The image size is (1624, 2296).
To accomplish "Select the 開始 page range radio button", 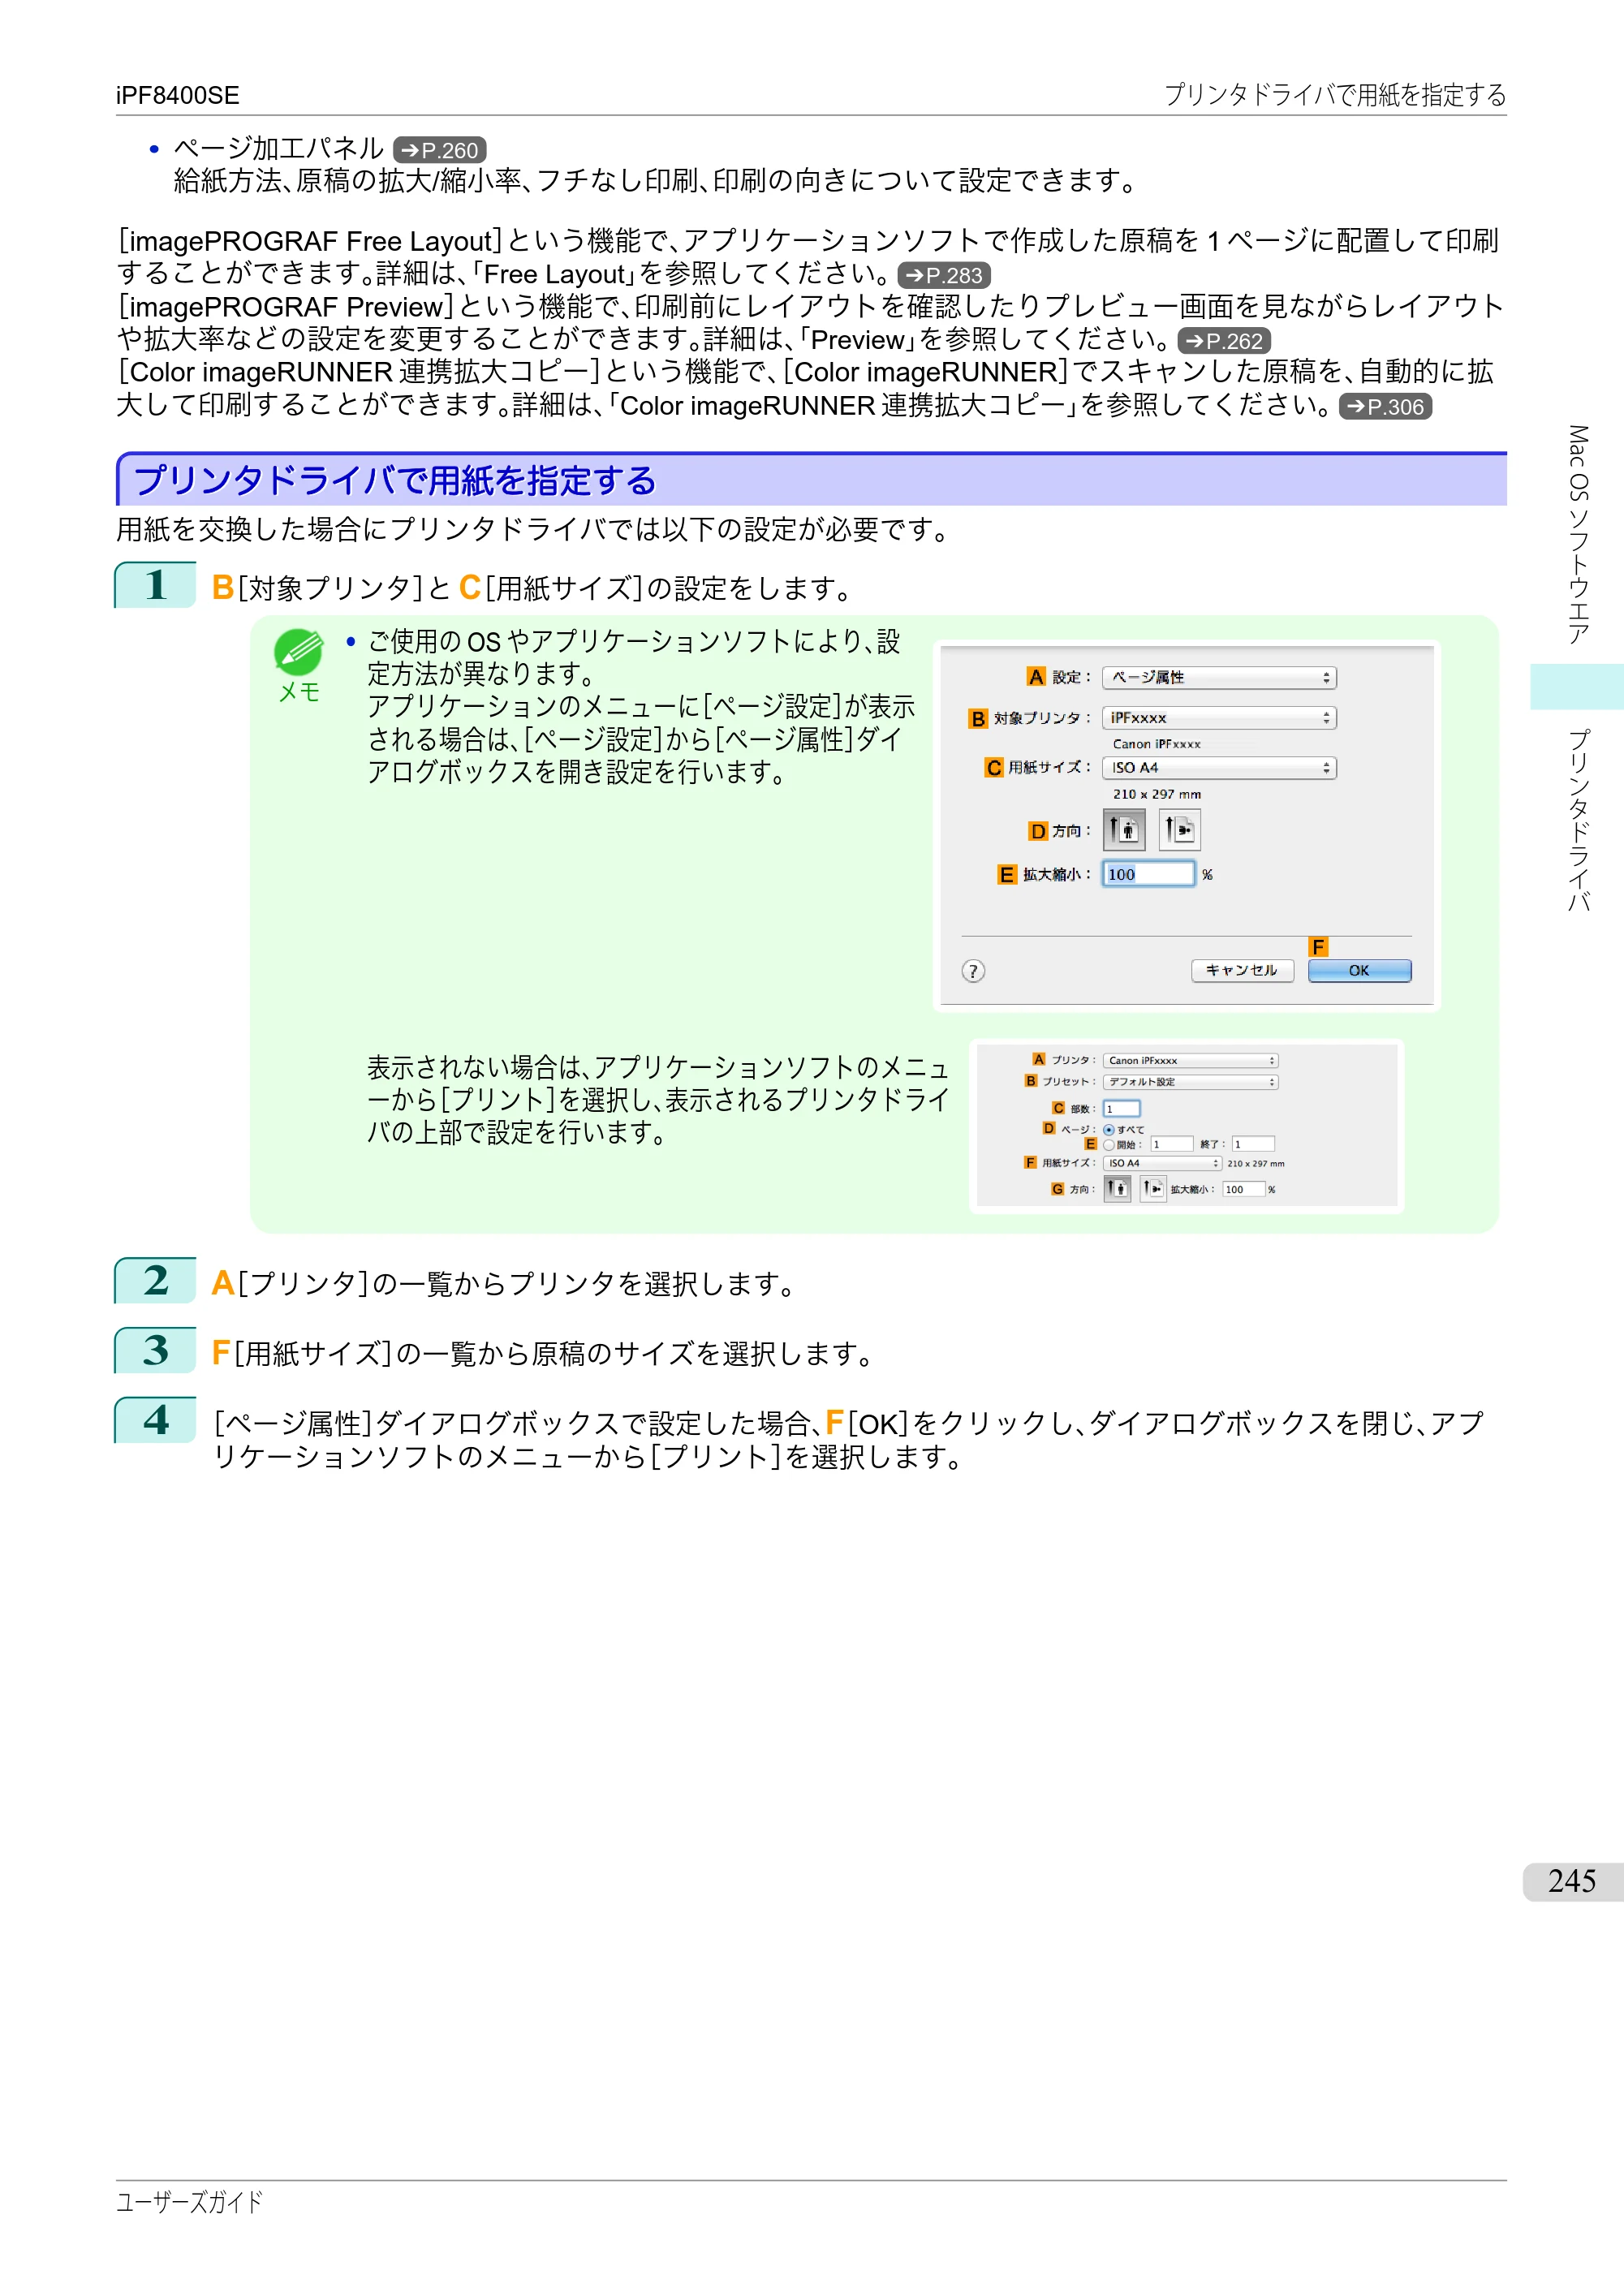I will [1108, 1145].
